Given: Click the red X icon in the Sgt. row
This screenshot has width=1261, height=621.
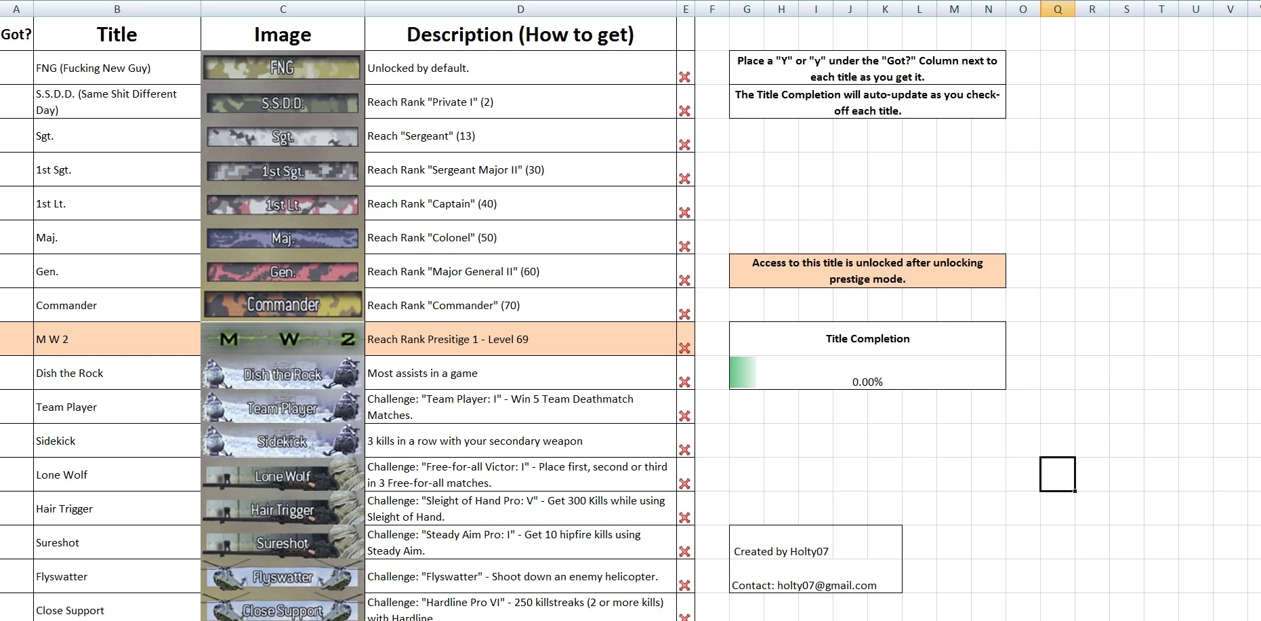Looking at the screenshot, I should (684, 145).
